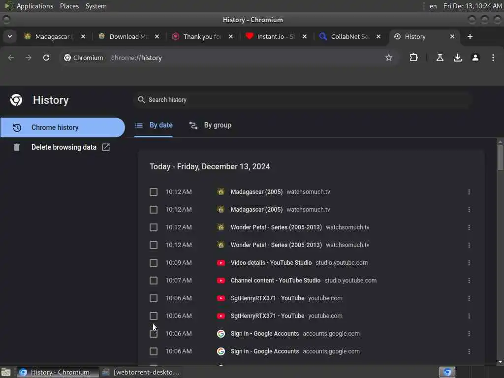This screenshot has width=504, height=378.
Task: Switch to the Instant.io browser tab
Action: coord(277,36)
